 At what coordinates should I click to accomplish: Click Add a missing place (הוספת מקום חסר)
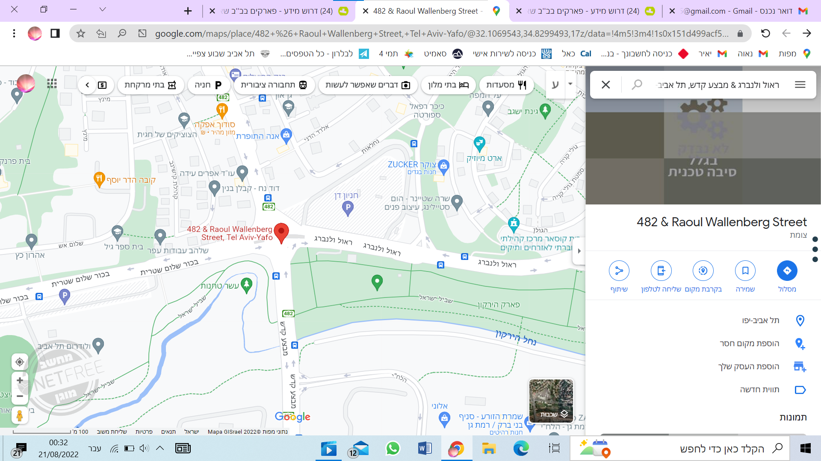pos(749,344)
